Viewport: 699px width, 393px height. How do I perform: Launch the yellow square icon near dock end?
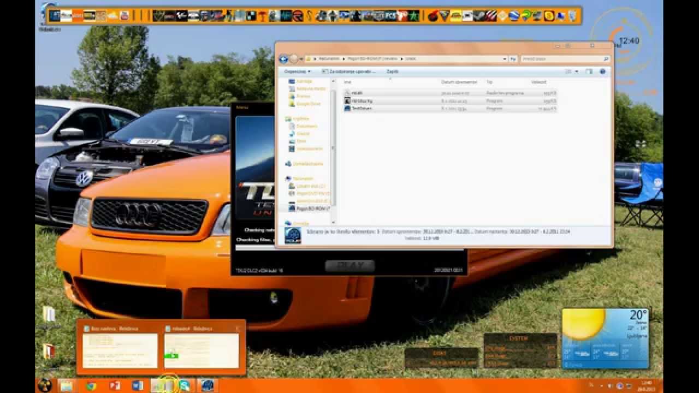(x=549, y=16)
